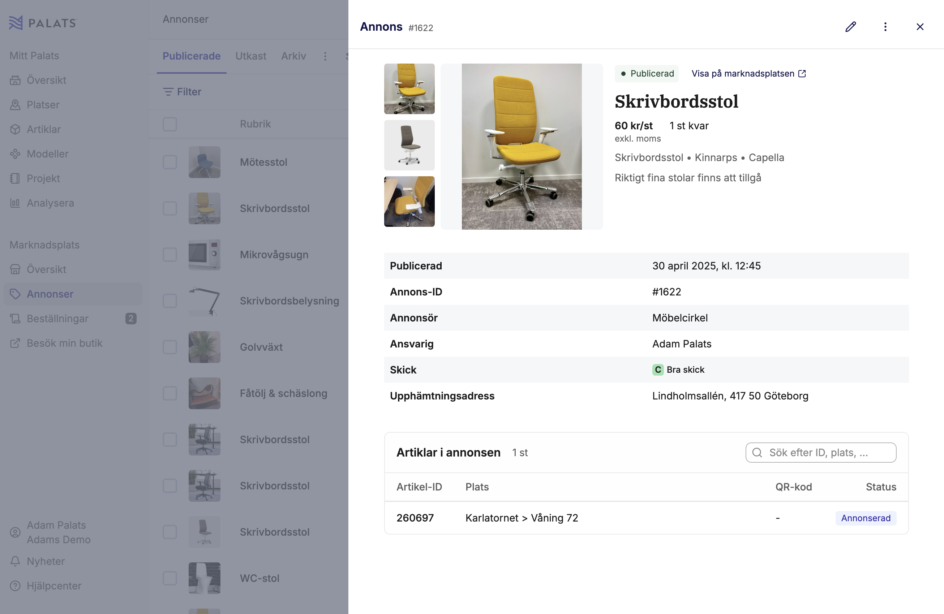This screenshot has width=944, height=614.
Task: Close the Annons detail panel
Action: point(920,27)
